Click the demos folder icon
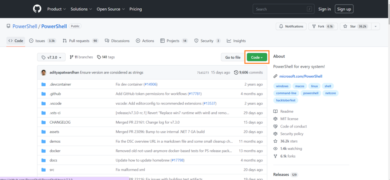The height and width of the screenshot is (180, 390). pyautogui.click(x=43, y=142)
